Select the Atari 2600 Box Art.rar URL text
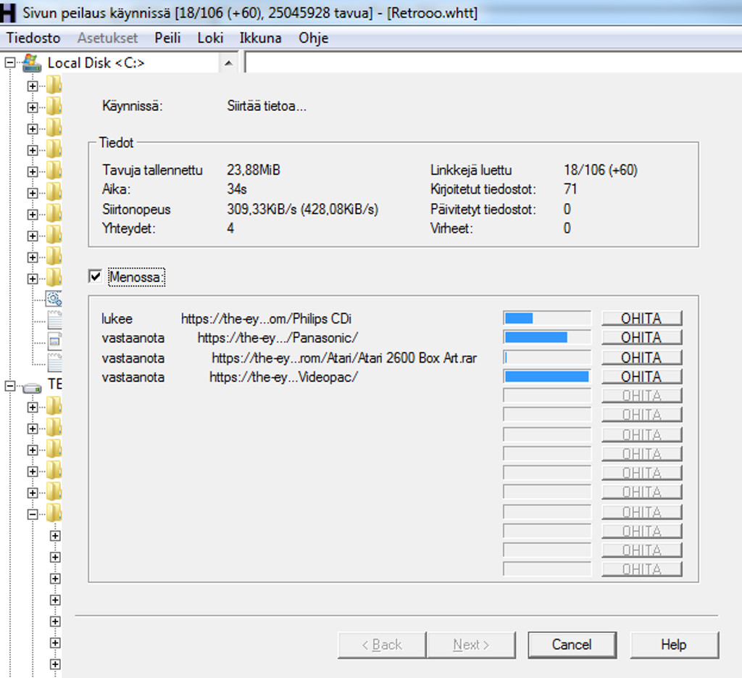Screen dimensions: 742x678 [344, 358]
